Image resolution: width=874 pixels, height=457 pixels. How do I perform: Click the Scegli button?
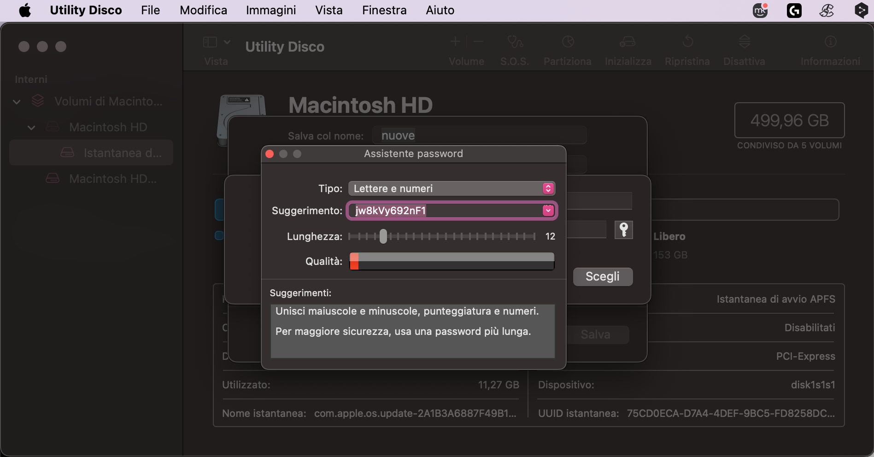click(x=603, y=276)
